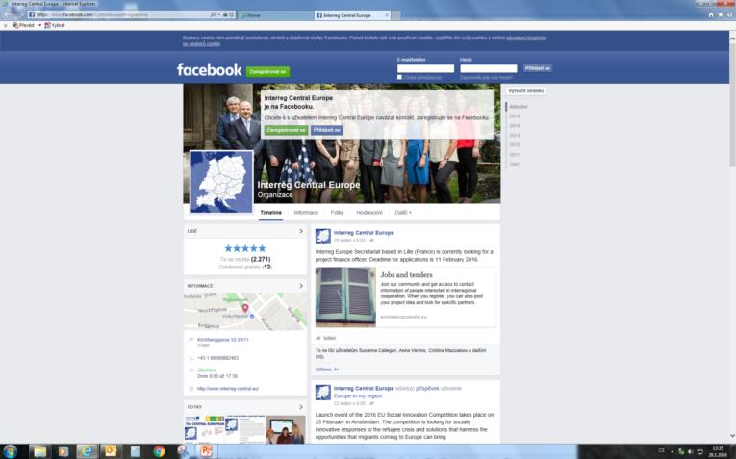The image size is (736, 459).
Task: Open PowerPoint from the taskbar
Action: (x=206, y=451)
